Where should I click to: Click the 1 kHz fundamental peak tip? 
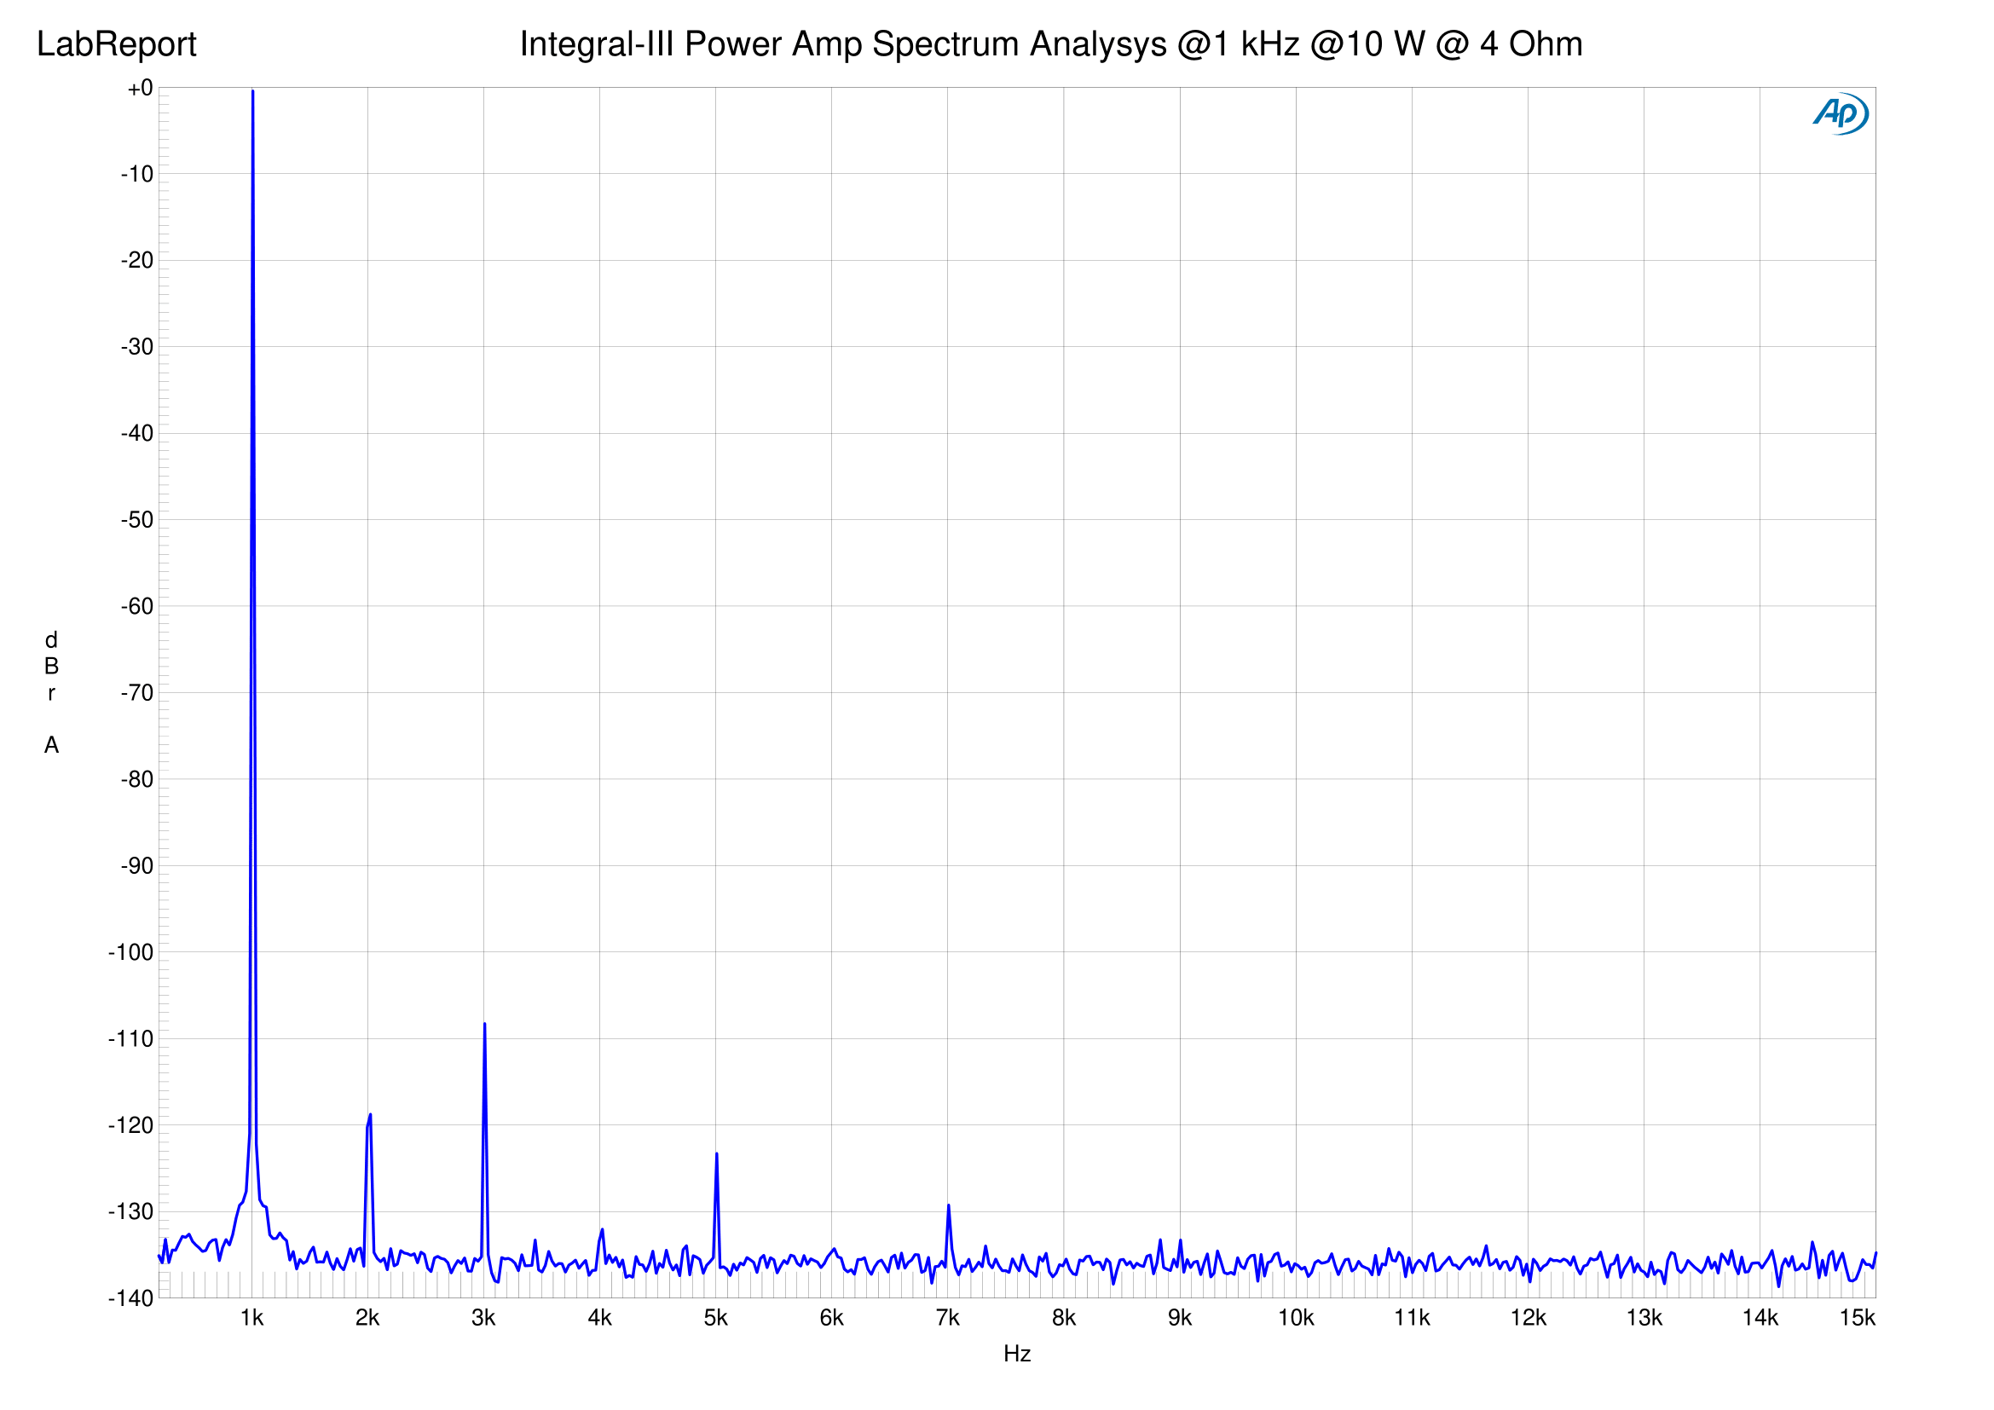coord(252,91)
